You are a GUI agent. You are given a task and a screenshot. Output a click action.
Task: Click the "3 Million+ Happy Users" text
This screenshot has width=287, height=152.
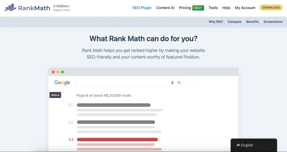coord(61,8)
